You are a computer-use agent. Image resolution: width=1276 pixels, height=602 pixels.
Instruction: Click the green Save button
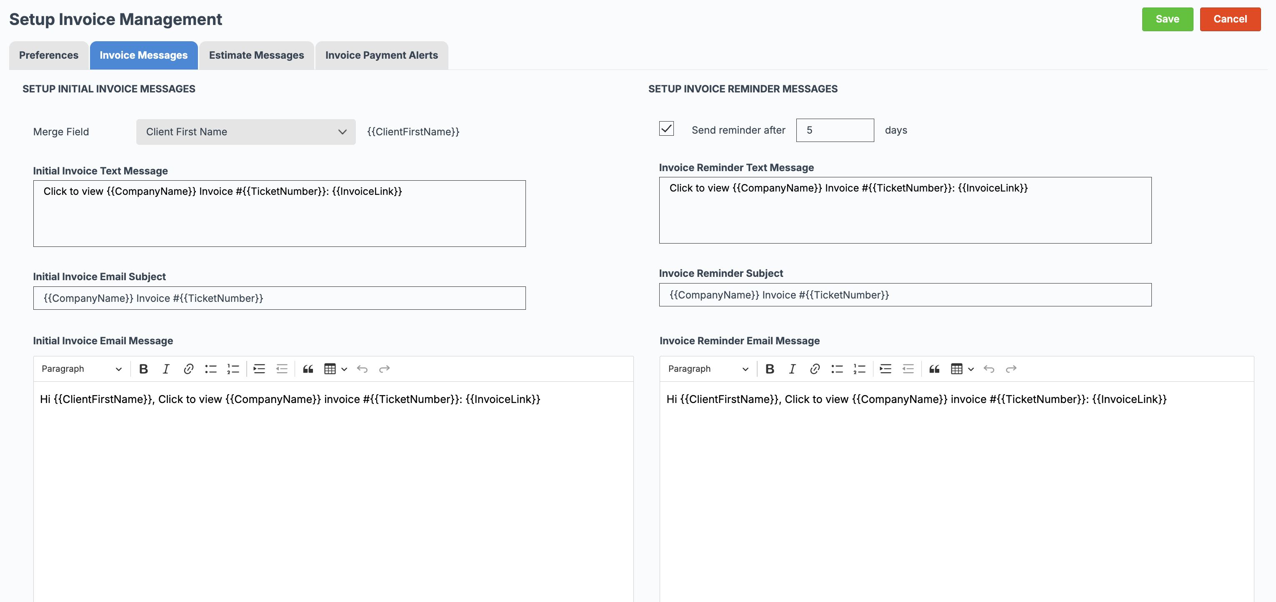1168,19
